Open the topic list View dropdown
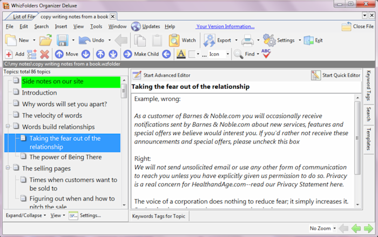The height and width of the screenshot is (237, 378). point(58,215)
